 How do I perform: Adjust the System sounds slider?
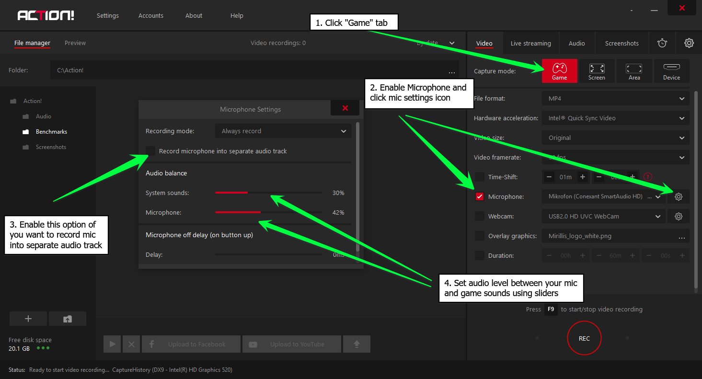pyautogui.click(x=248, y=193)
